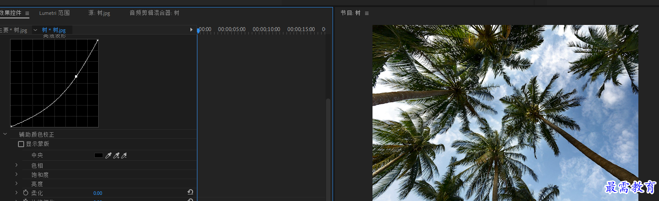This screenshot has width=659, height=201.
Task: Pick the add-to-color eyedropper (plus)
Action: click(x=116, y=155)
